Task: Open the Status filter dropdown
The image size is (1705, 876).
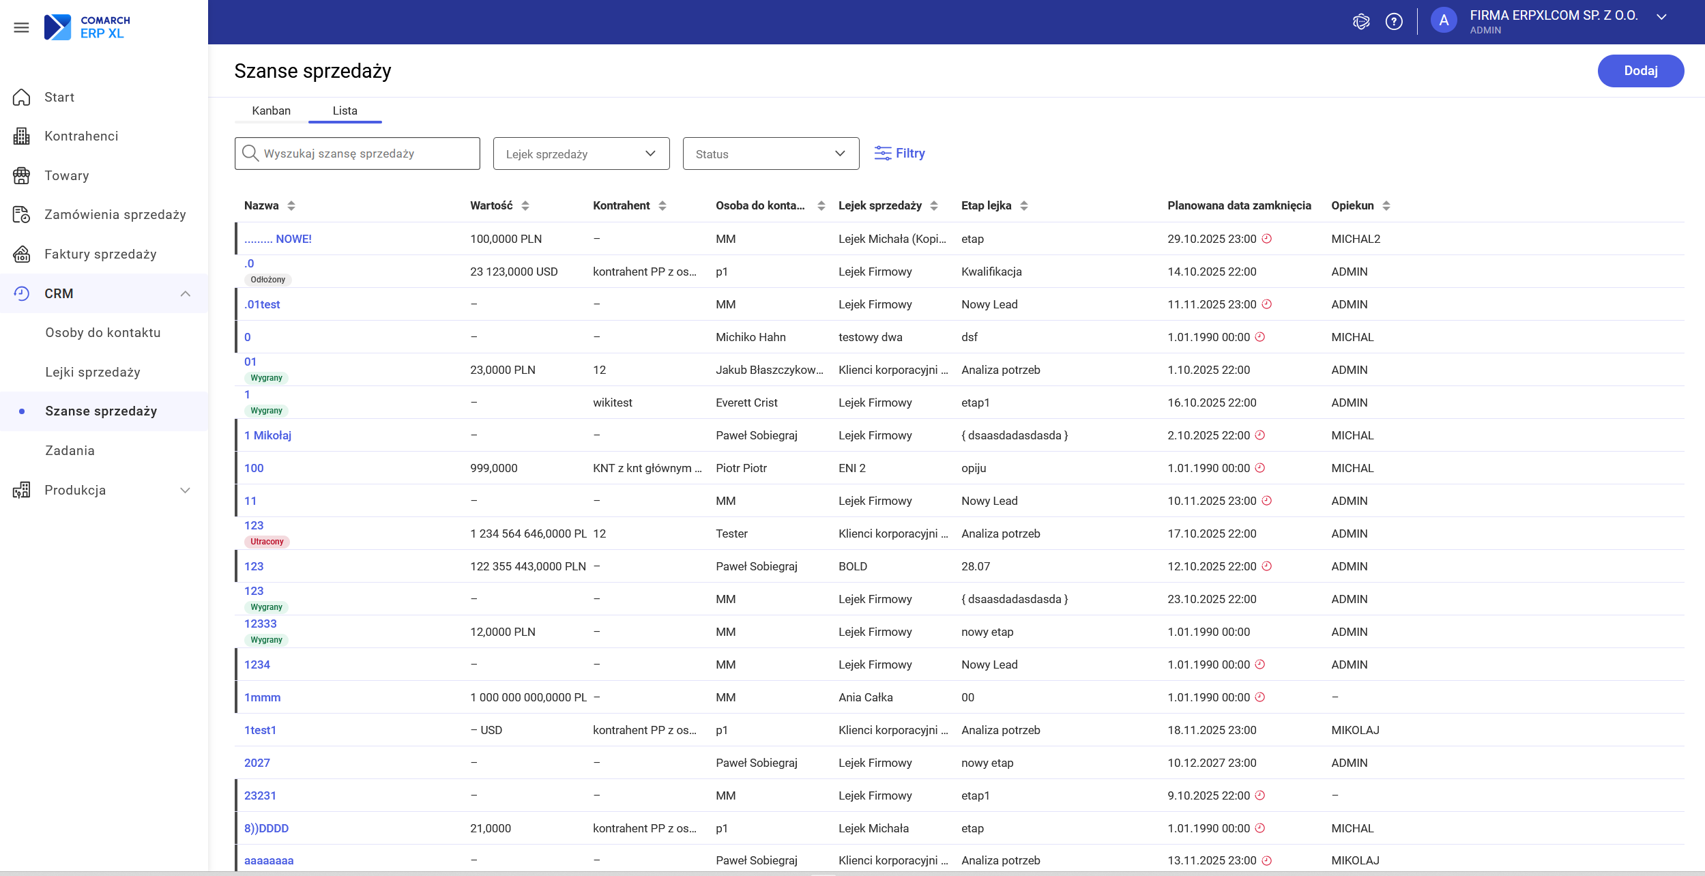Action: (x=770, y=153)
